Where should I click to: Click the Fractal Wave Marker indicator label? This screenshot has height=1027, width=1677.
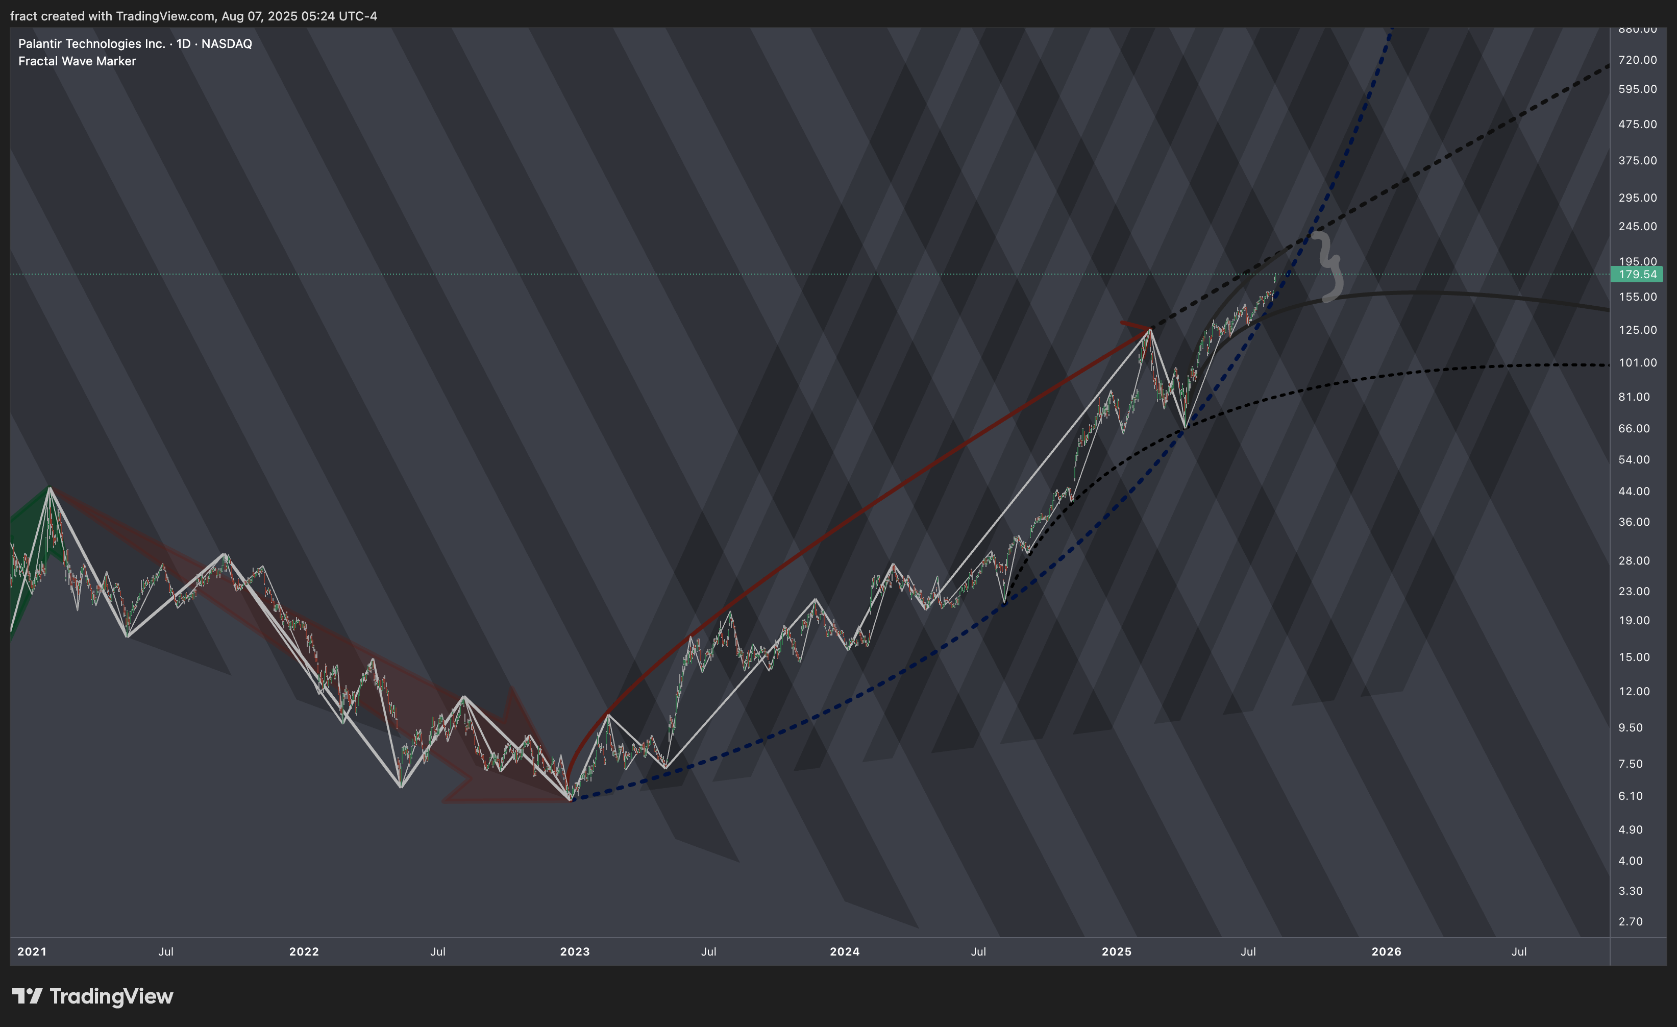77,61
